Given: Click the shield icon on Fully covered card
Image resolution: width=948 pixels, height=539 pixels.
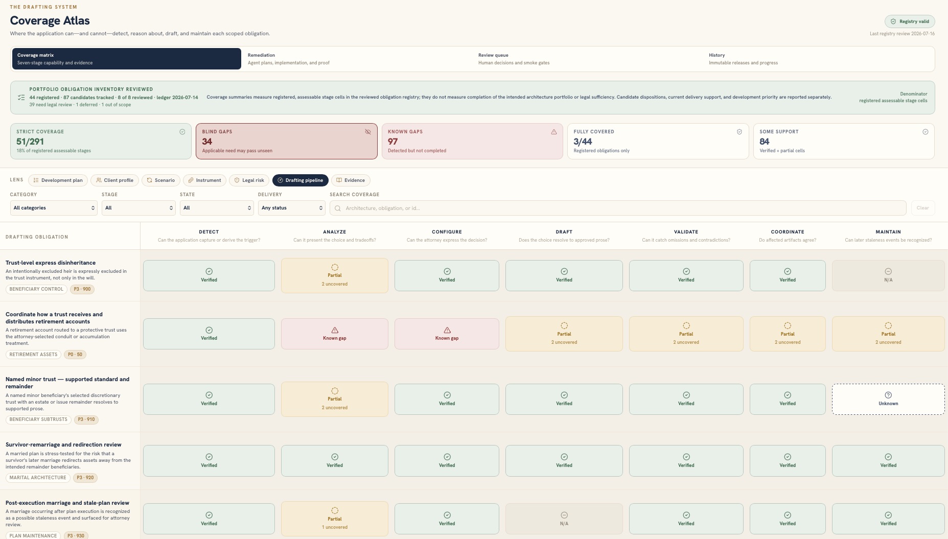Looking at the screenshot, I should tap(739, 132).
